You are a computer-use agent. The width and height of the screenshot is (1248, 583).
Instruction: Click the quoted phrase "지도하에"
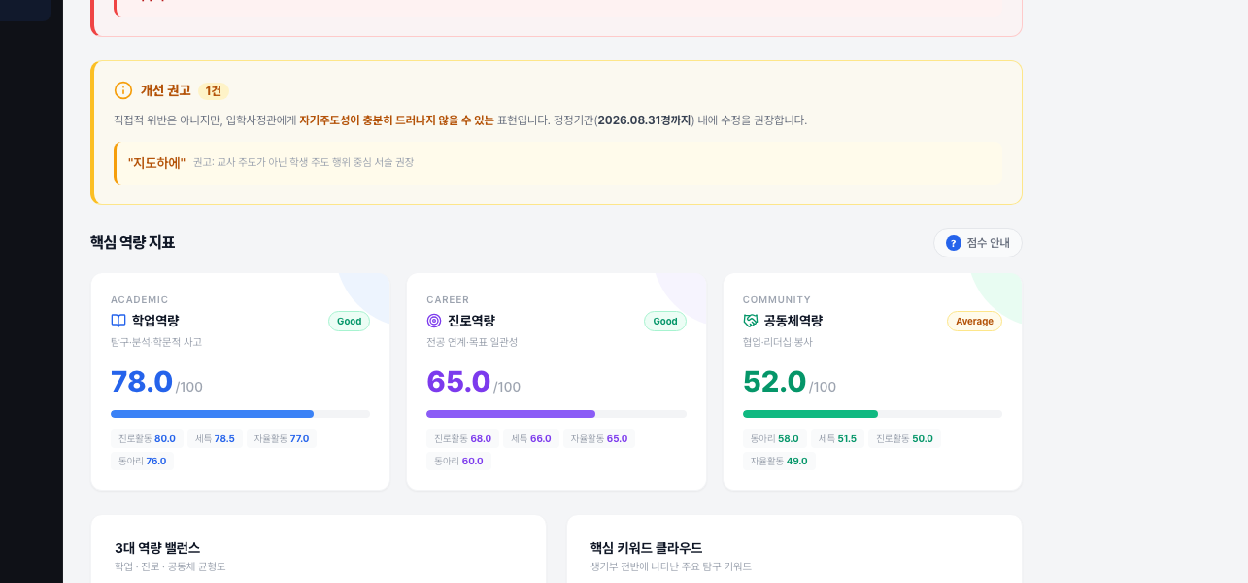tap(156, 163)
